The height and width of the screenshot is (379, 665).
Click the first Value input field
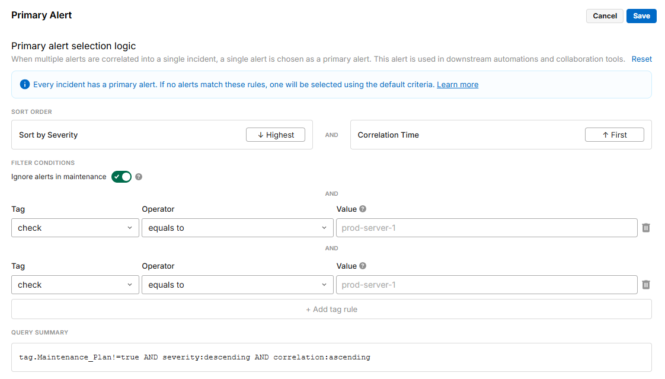click(x=487, y=228)
